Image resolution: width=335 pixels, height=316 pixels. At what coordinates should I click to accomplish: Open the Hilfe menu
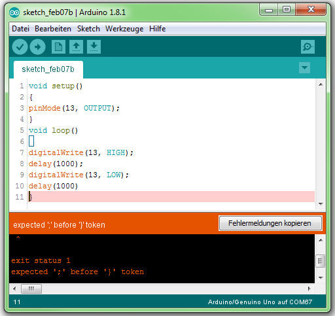(157, 29)
